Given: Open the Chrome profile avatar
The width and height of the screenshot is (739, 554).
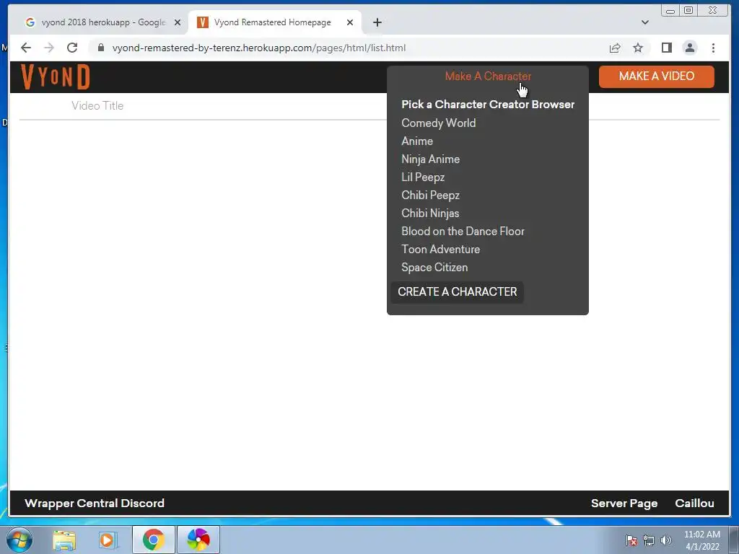Looking at the screenshot, I should click(689, 48).
